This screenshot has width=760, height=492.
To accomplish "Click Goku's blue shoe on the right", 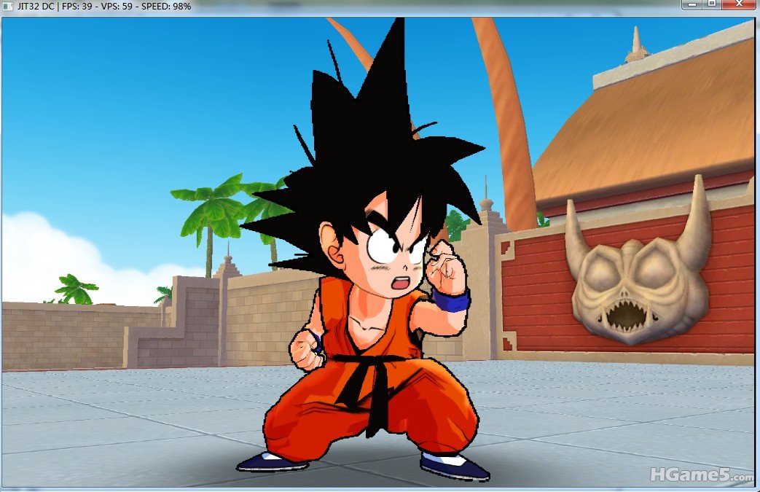I will (455, 466).
